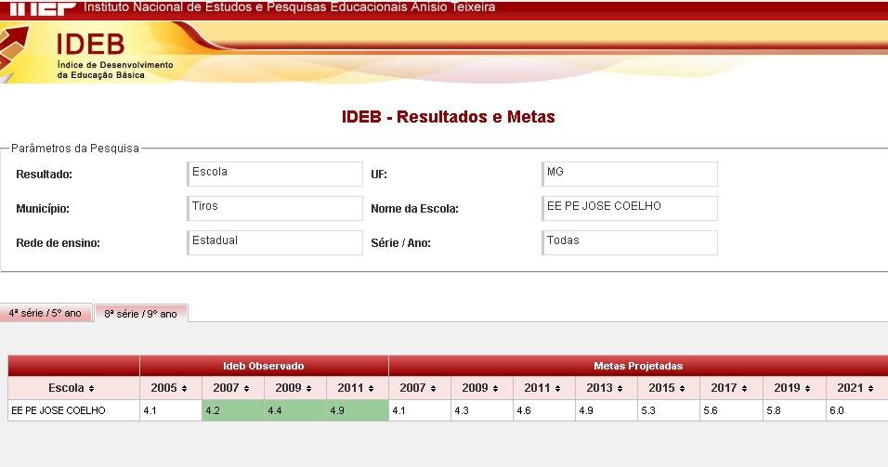Click the IDEB - Resultados e Metas title

click(x=448, y=117)
